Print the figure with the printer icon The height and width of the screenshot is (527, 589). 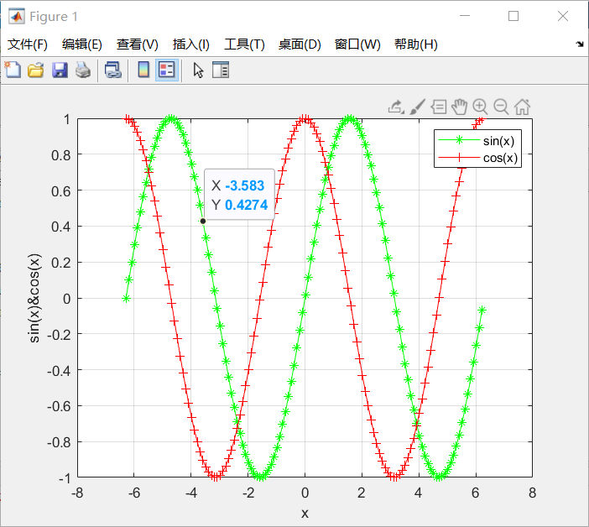[x=83, y=70]
